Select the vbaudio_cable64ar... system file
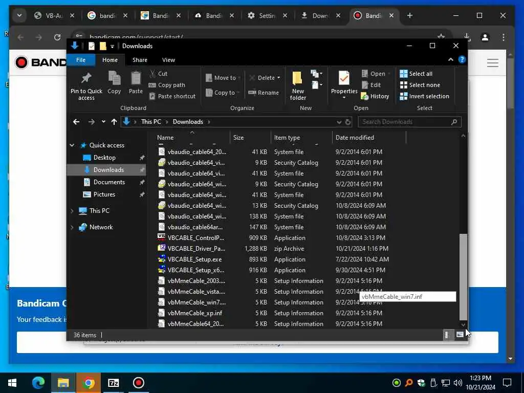The image size is (524, 393). [x=195, y=227]
